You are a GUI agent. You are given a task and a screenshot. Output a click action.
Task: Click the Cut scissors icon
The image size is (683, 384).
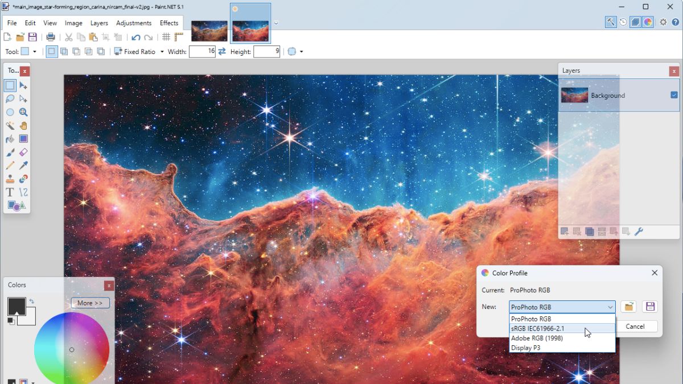tap(68, 37)
